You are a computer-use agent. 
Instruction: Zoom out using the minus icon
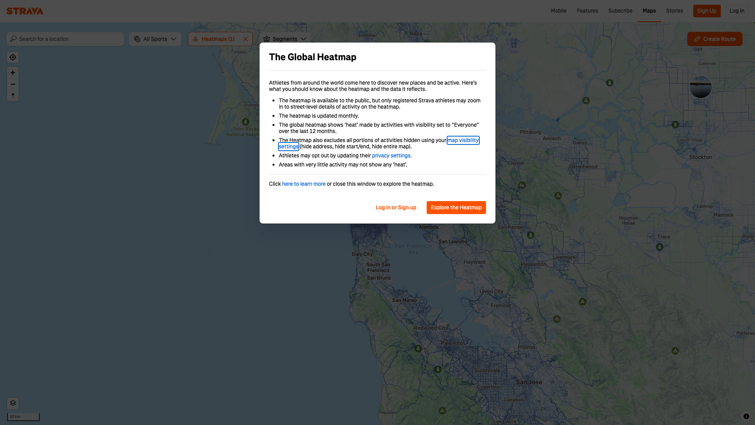13,84
